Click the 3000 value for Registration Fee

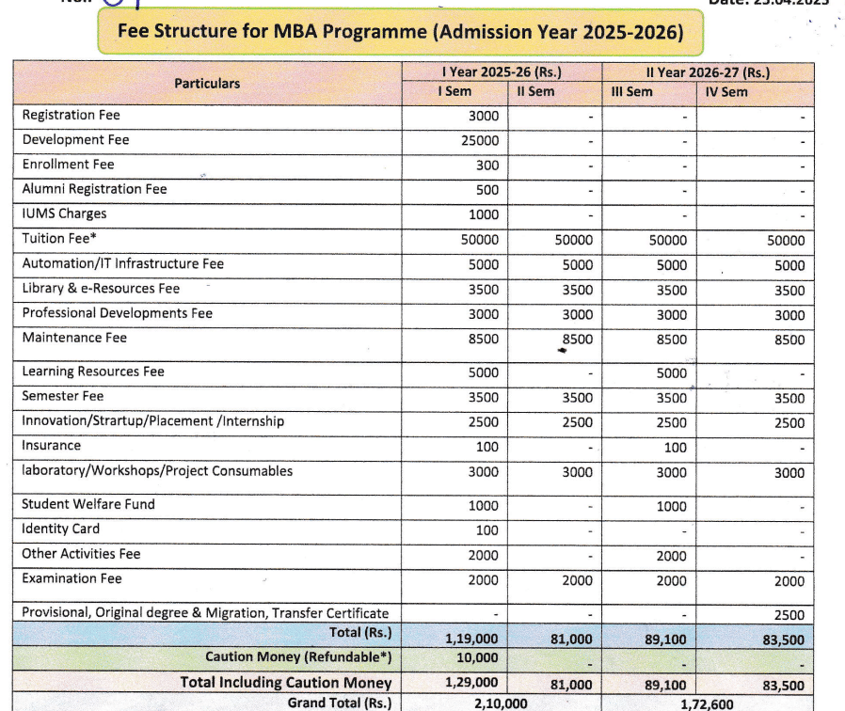[x=484, y=117]
